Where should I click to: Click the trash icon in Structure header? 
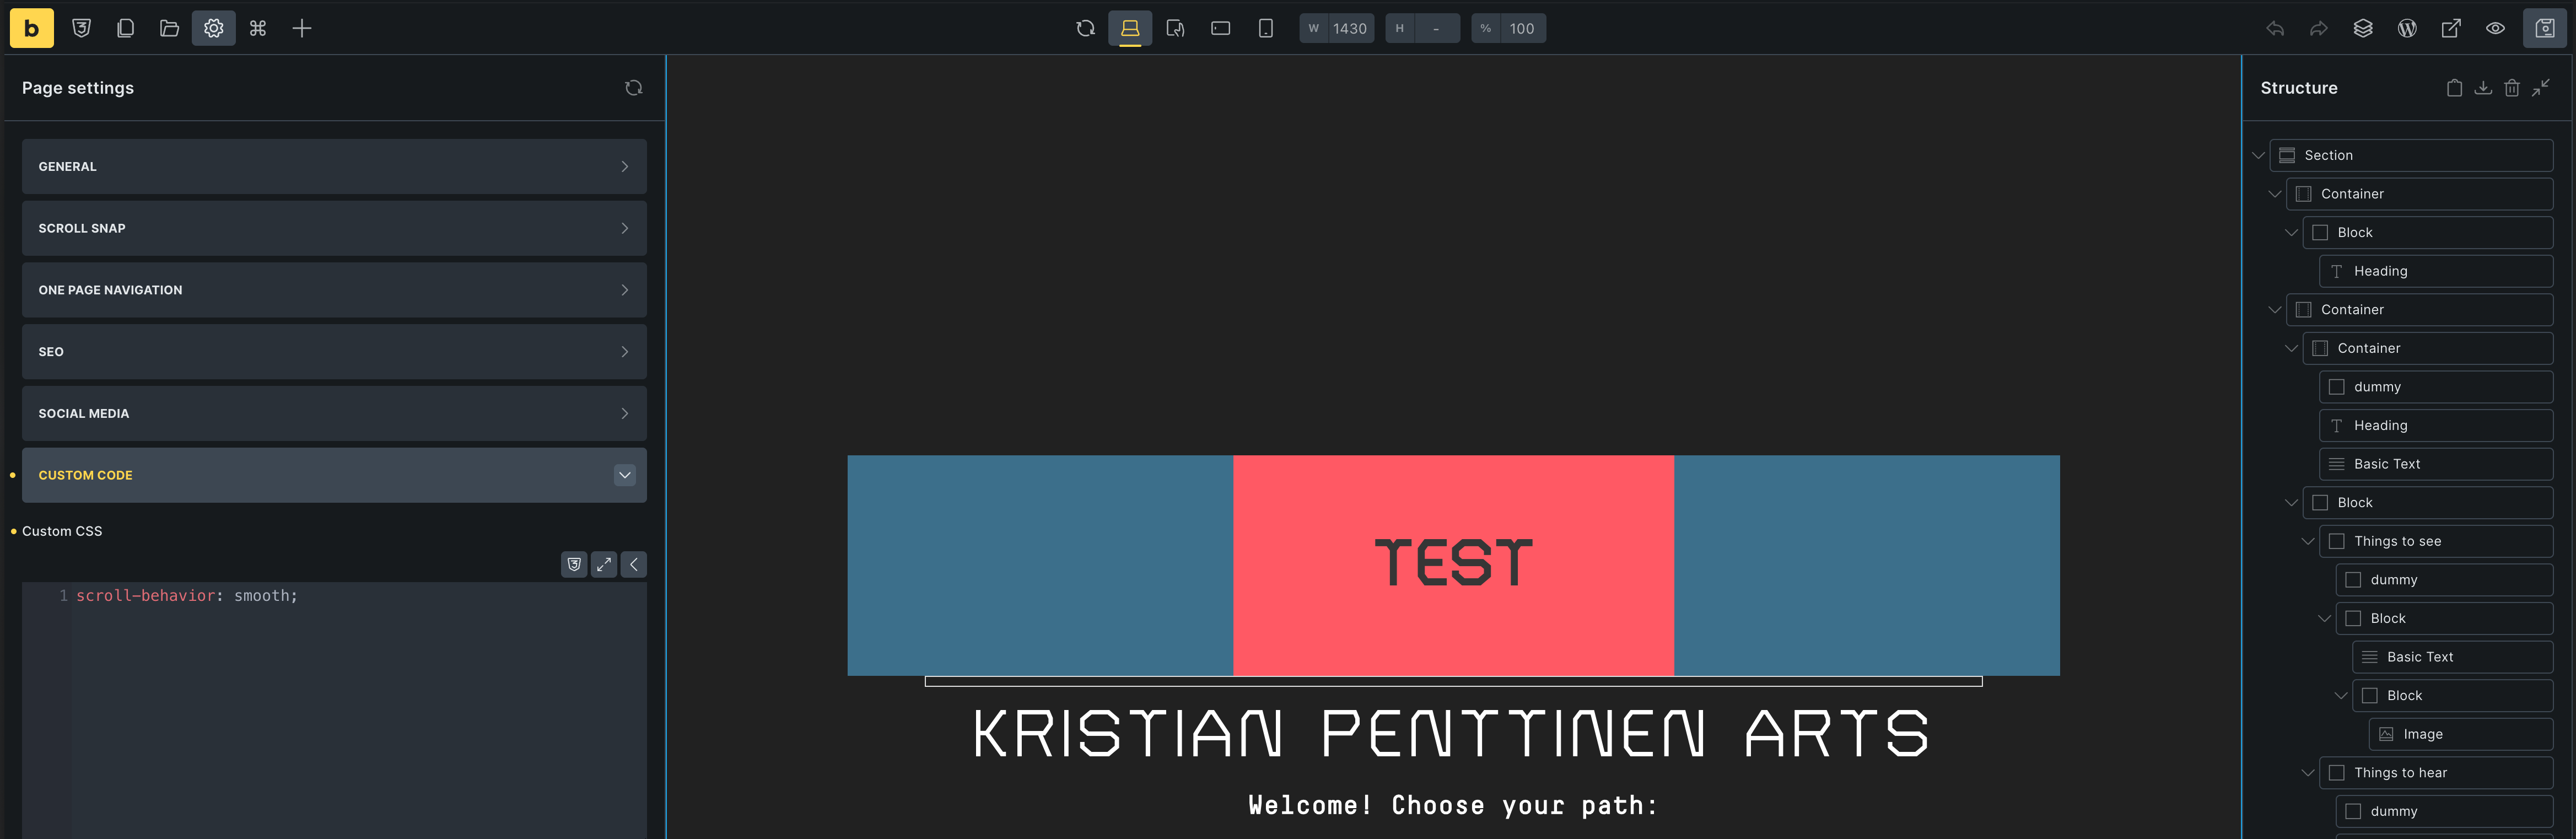[2512, 88]
